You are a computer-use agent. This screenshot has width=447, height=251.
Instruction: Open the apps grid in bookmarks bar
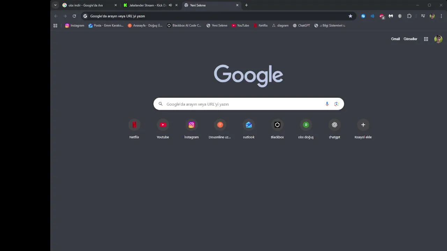tap(55, 25)
